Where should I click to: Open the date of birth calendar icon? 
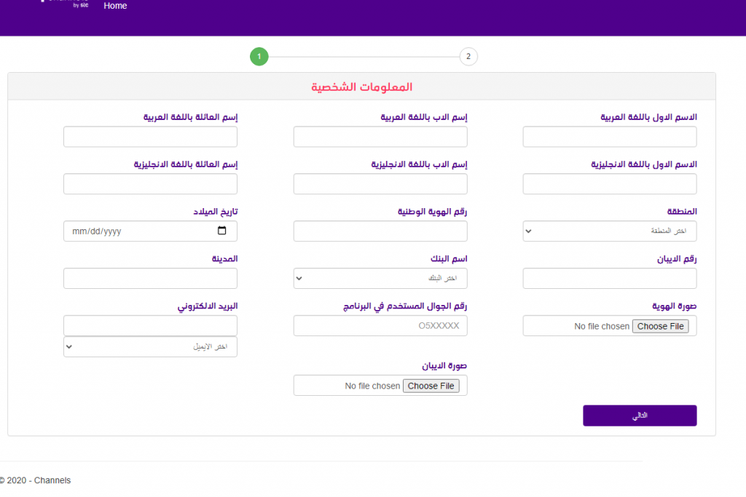pos(221,231)
